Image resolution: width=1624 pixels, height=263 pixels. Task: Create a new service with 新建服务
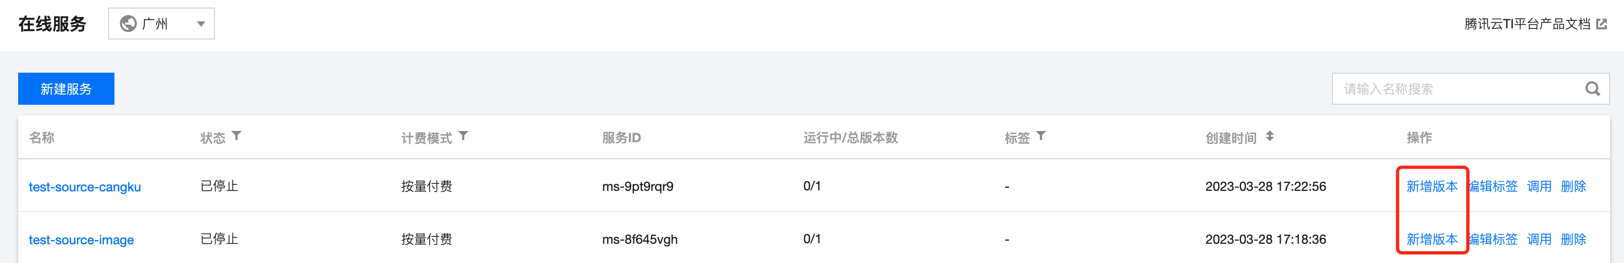point(66,89)
